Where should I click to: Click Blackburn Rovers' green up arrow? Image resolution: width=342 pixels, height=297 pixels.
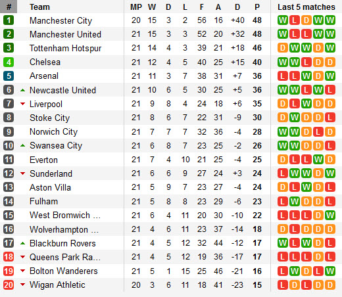tap(22, 243)
